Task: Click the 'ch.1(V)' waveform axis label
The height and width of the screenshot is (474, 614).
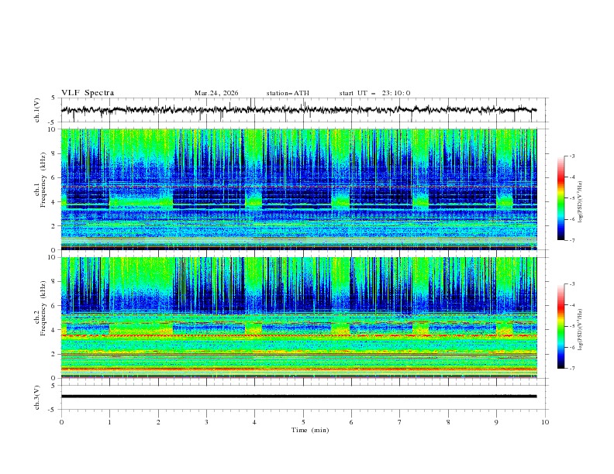Action: click(x=37, y=110)
